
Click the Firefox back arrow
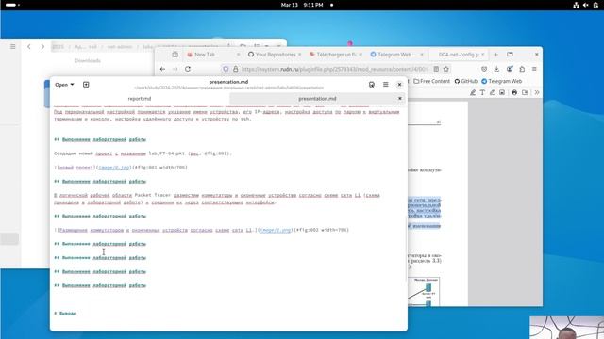coord(162,69)
